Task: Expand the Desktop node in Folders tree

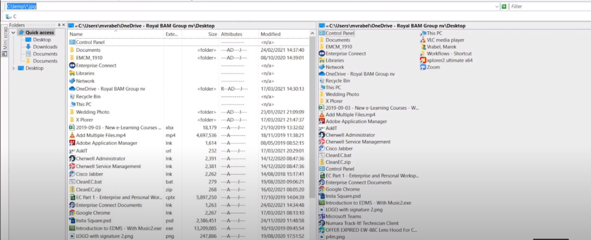Action: [x=14, y=68]
